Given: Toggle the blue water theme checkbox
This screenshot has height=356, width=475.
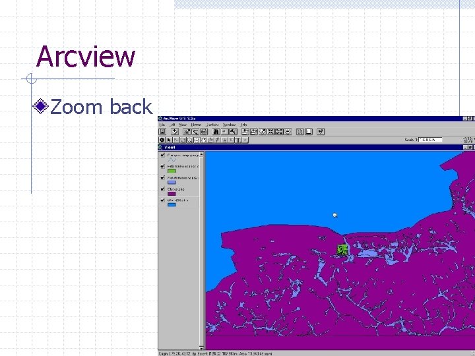Looking at the screenshot, I should [x=163, y=200].
